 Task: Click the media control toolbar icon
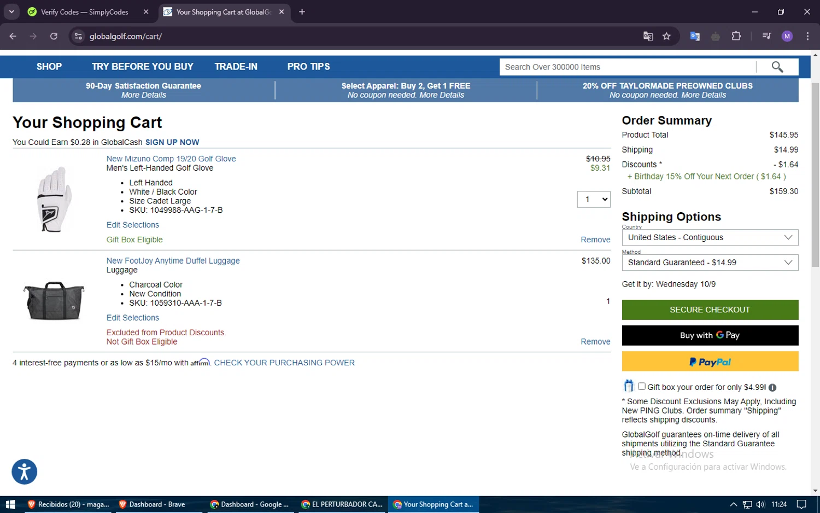point(766,36)
